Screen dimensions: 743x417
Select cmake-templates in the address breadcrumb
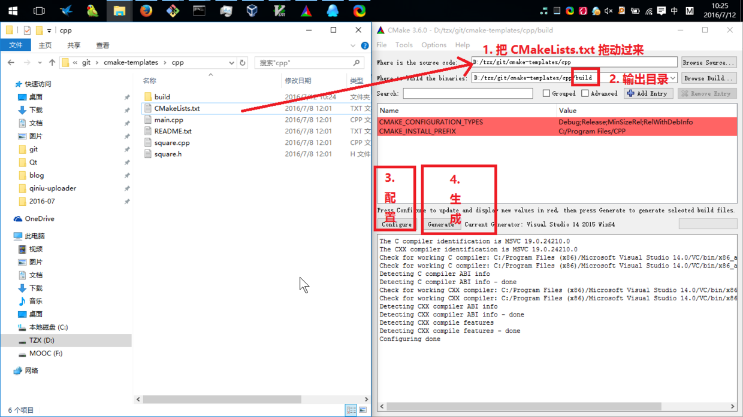(x=131, y=62)
